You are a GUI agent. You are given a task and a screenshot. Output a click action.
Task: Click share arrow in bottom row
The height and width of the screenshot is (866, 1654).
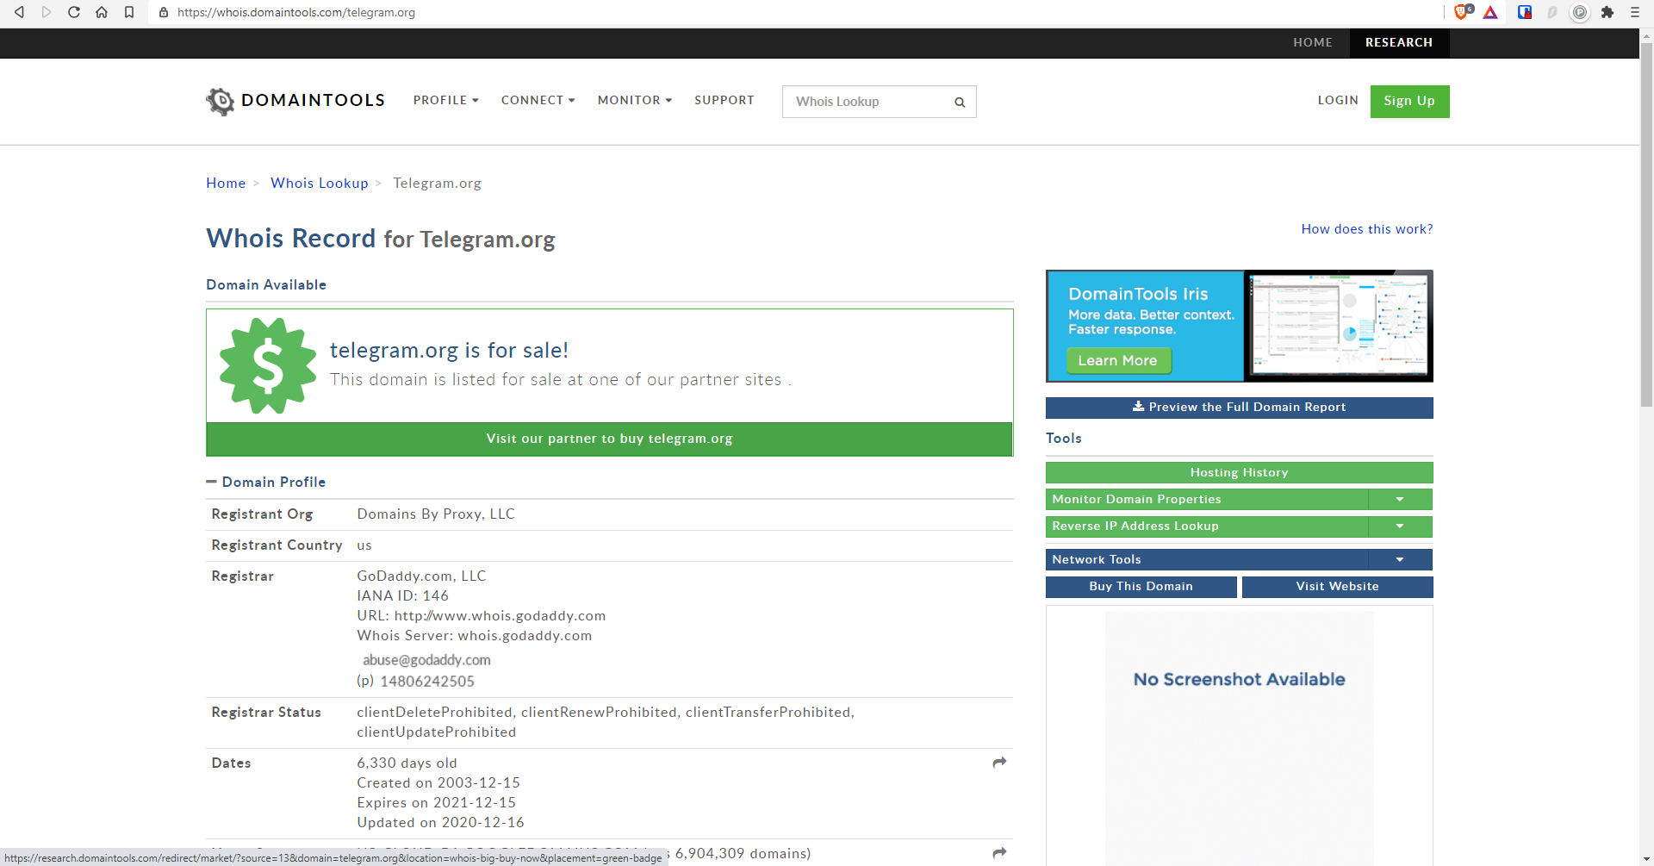tap(999, 853)
